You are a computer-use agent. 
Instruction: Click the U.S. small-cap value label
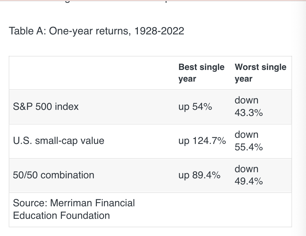pyautogui.click(x=59, y=141)
